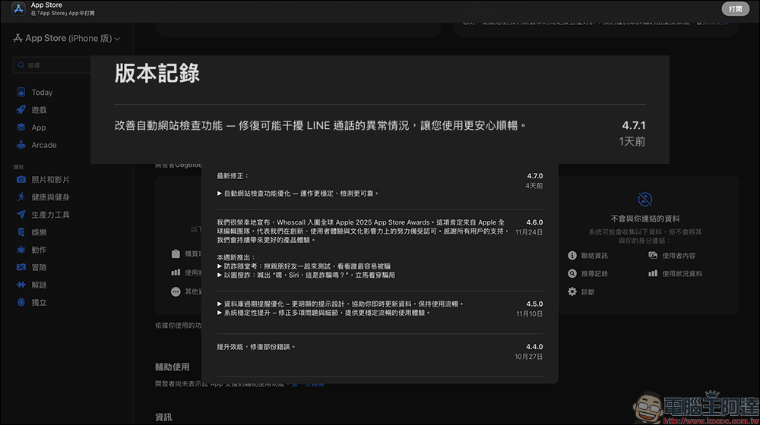Click the 聯絡資訊 info icon
Viewport: 760px width, 425px height.
(x=572, y=255)
